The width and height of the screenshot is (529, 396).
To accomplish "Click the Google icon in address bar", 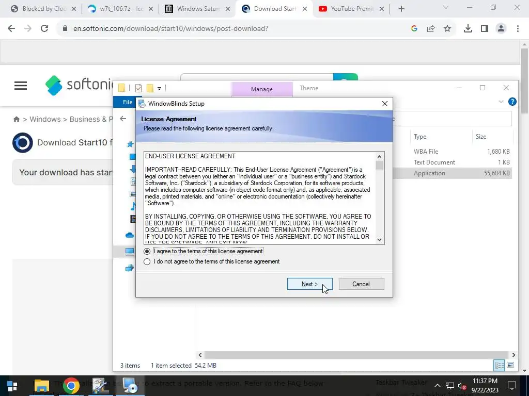I will tap(414, 29).
